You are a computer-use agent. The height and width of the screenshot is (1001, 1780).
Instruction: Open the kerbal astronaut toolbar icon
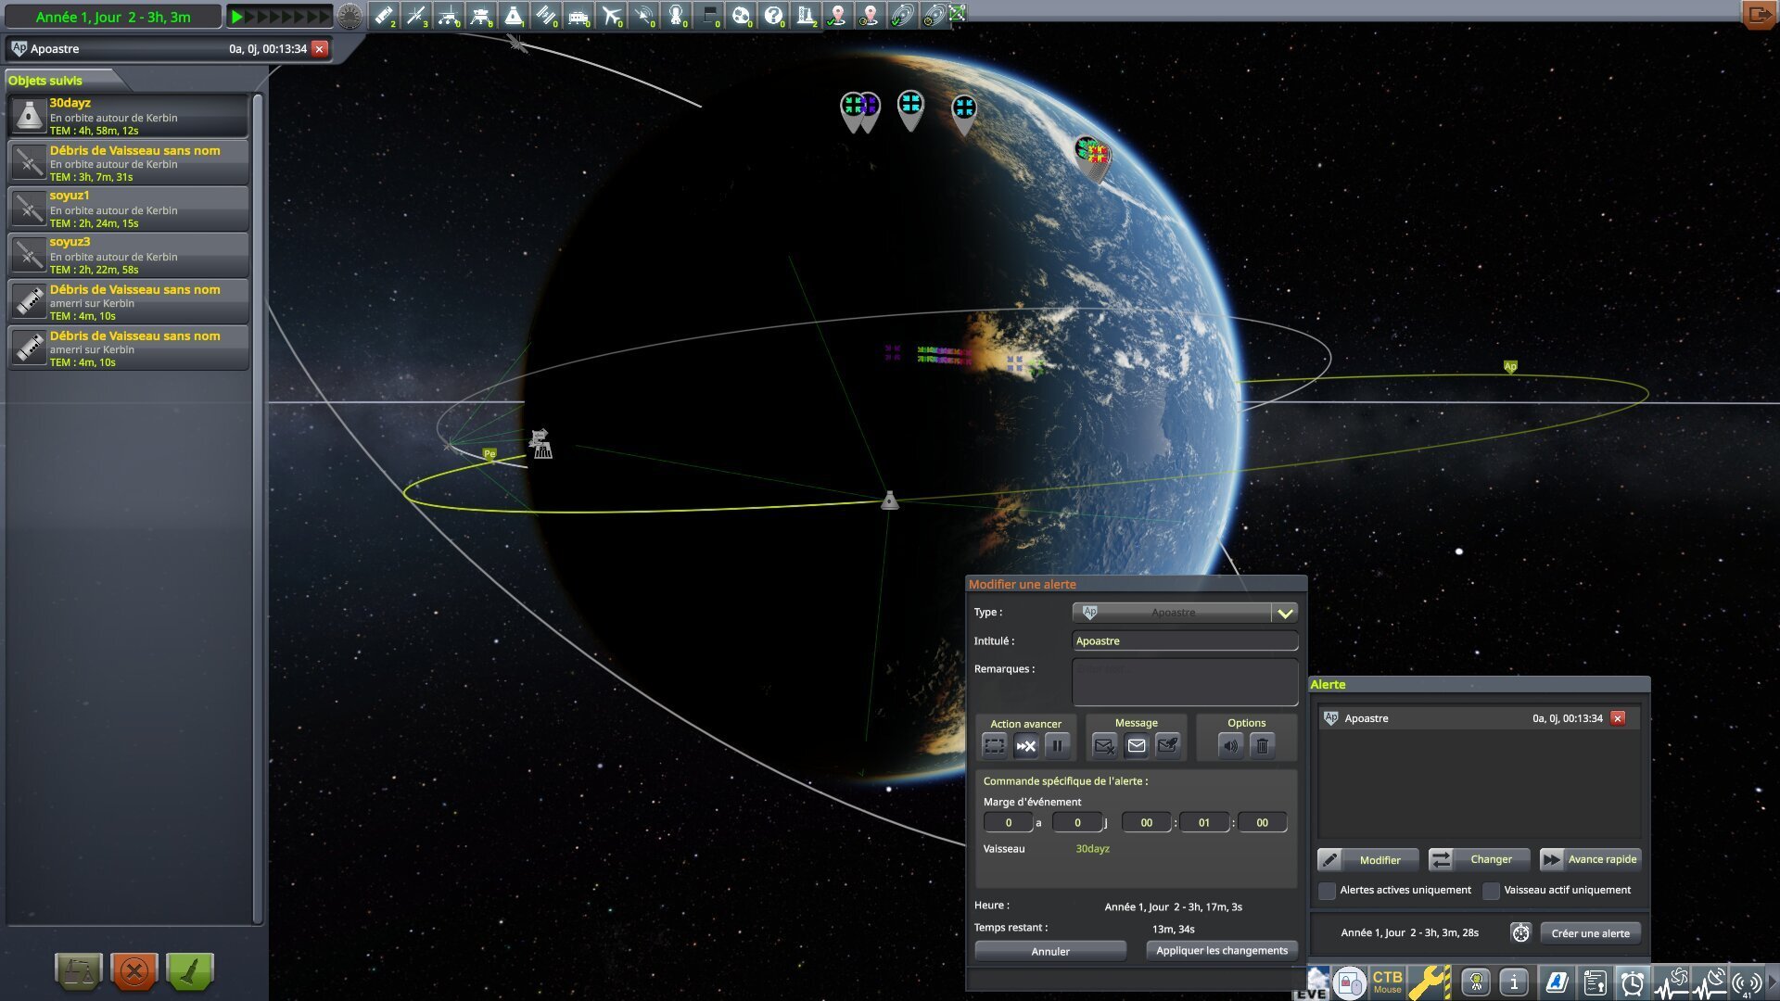[x=1476, y=982]
